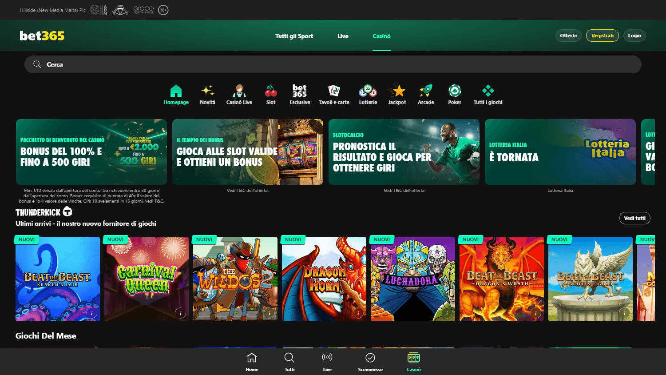Launch Beat the Beast Dragon's Wrath game

pyautogui.click(x=502, y=279)
